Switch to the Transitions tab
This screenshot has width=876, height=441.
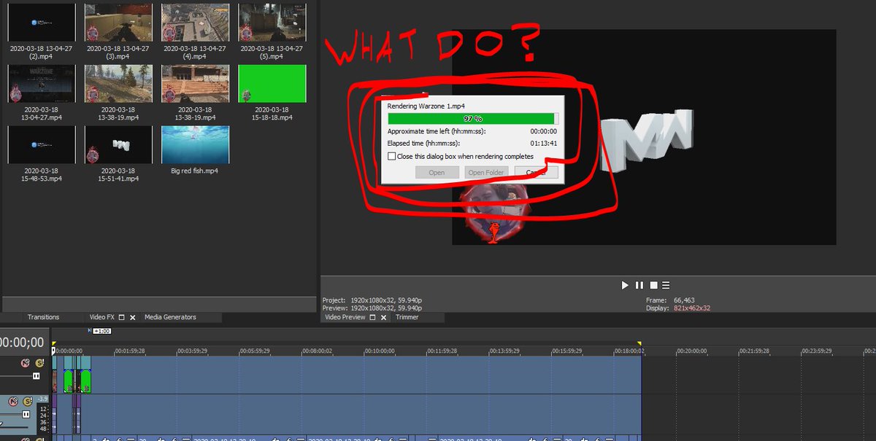click(43, 317)
